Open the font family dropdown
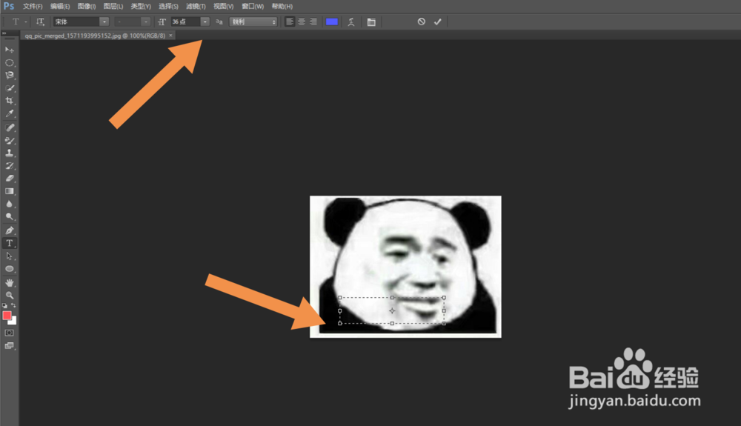The width and height of the screenshot is (741, 426). pos(104,21)
